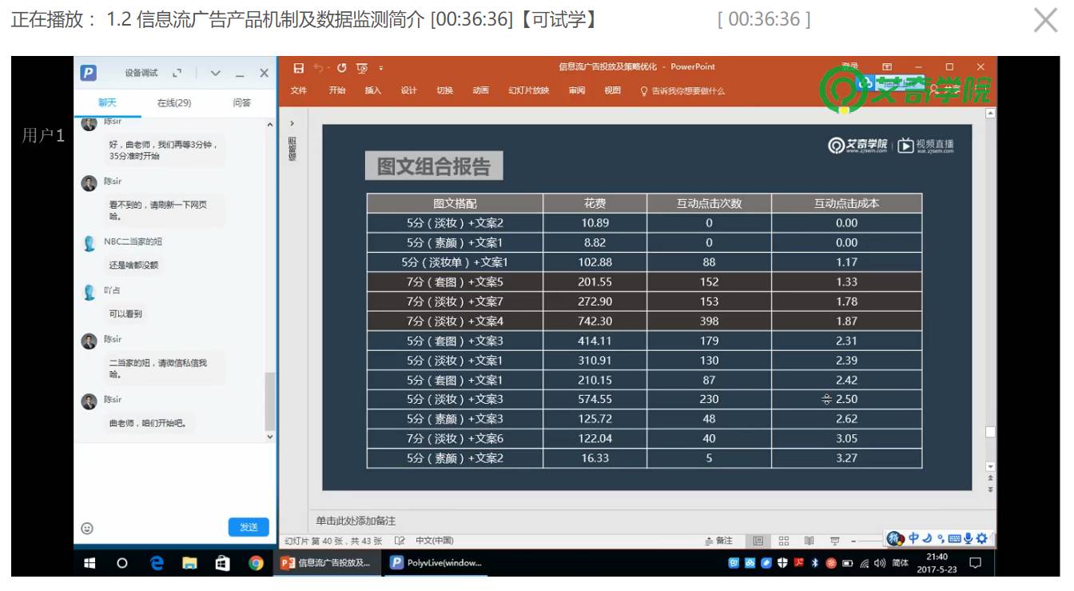Start slideshow from the quick access toolbar icon
Image resolution: width=1074 pixels, height=591 pixels.
(x=362, y=68)
